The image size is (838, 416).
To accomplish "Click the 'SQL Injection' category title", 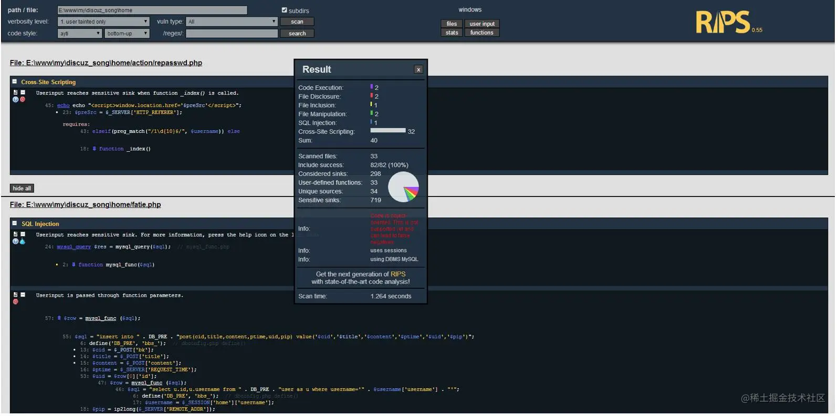I will click(40, 224).
